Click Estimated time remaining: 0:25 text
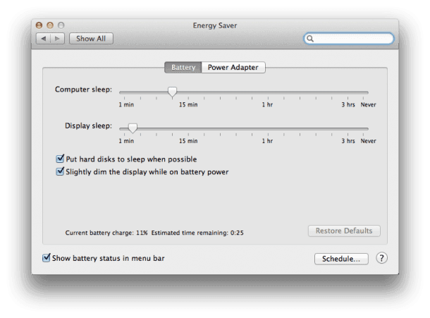The image size is (430, 318). [197, 233]
